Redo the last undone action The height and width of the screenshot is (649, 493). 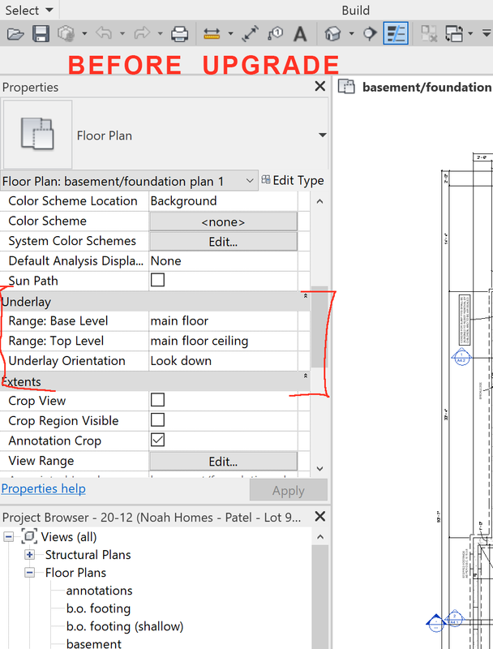[142, 32]
